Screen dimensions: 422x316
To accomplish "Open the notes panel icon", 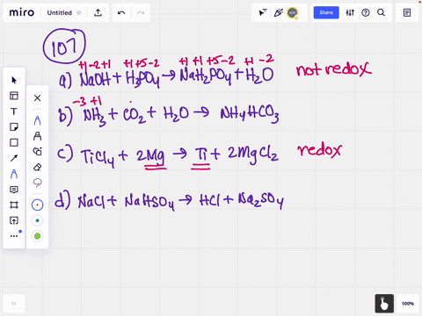I will (407, 12).
